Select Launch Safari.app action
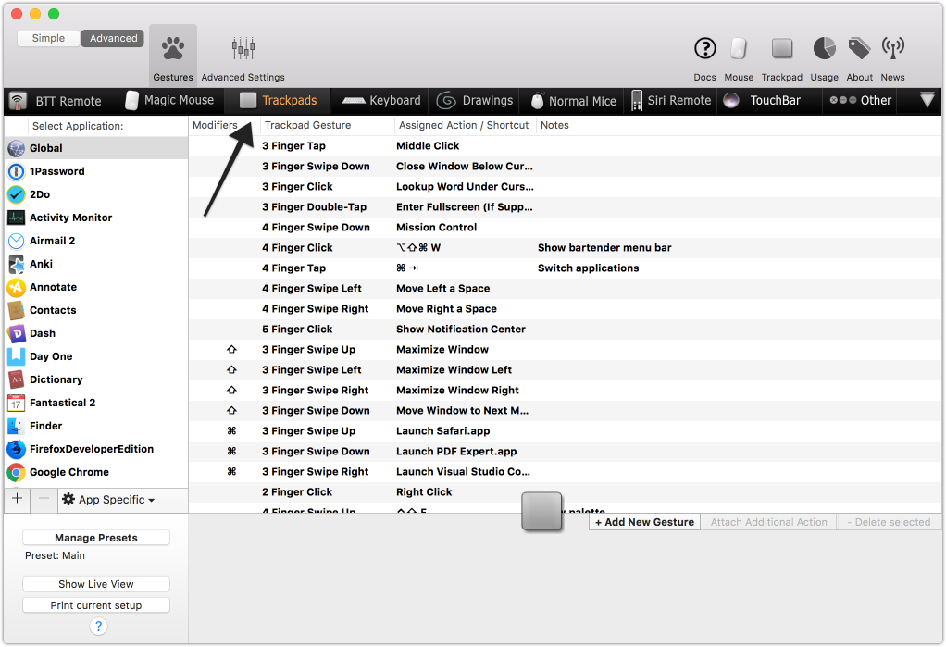 click(x=442, y=431)
